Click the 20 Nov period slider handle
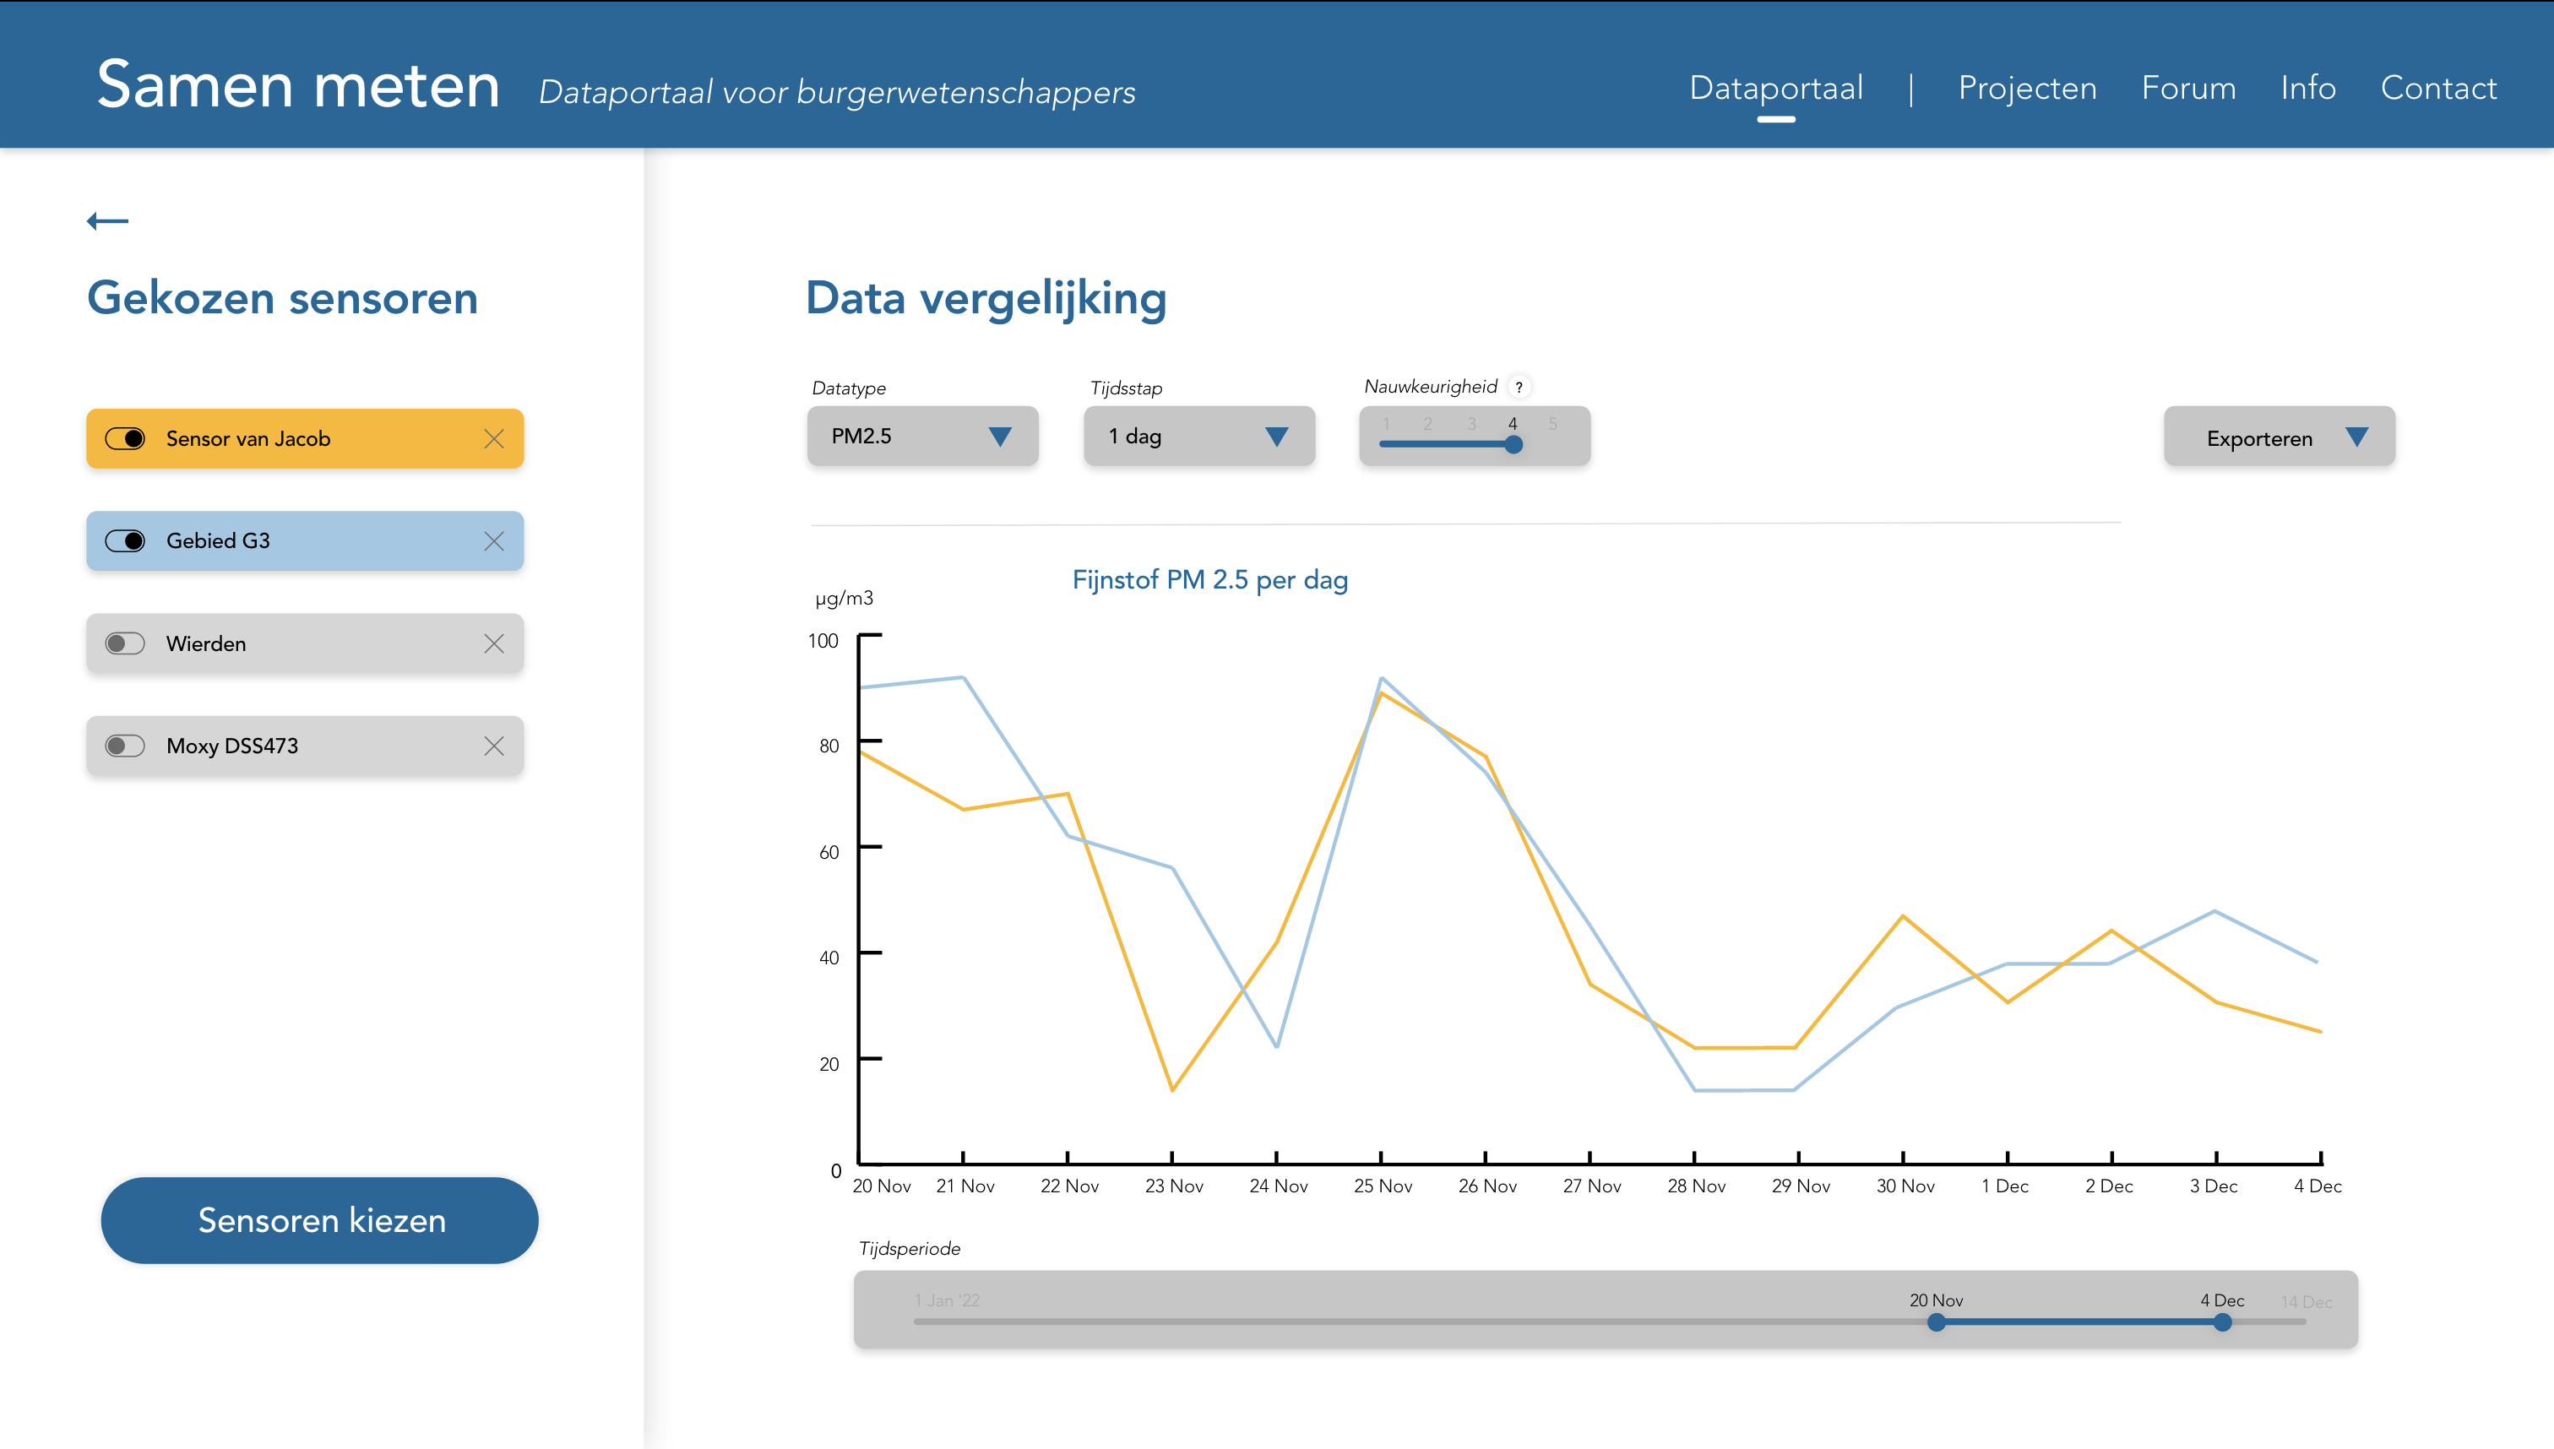2554x1449 pixels. click(x=1936, y=1322)
